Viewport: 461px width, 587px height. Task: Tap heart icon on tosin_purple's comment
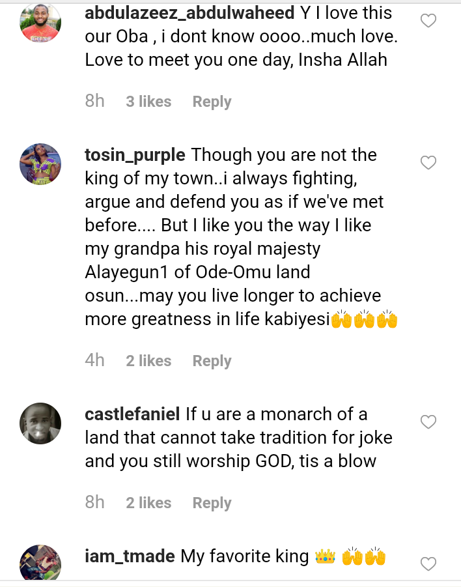(428, 163)
